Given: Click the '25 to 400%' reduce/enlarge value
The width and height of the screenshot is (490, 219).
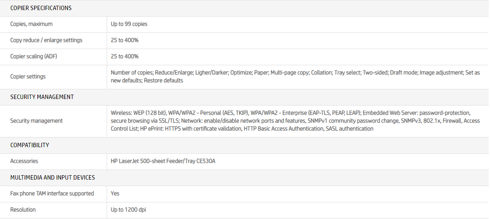Looking at the screenshot, I should click(x=125, y=40).
